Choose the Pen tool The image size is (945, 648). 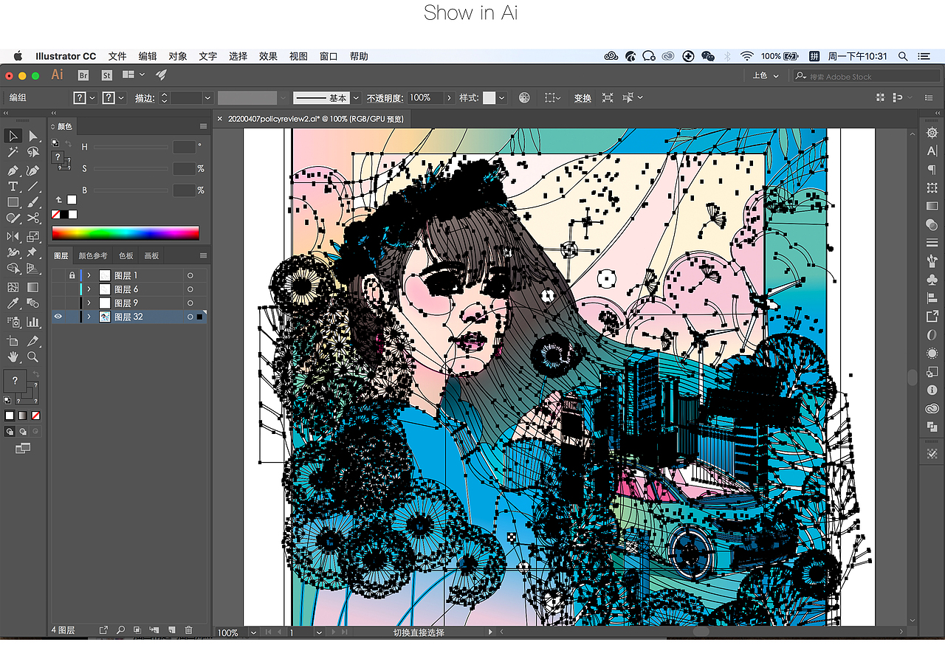[x=13, y=170]
